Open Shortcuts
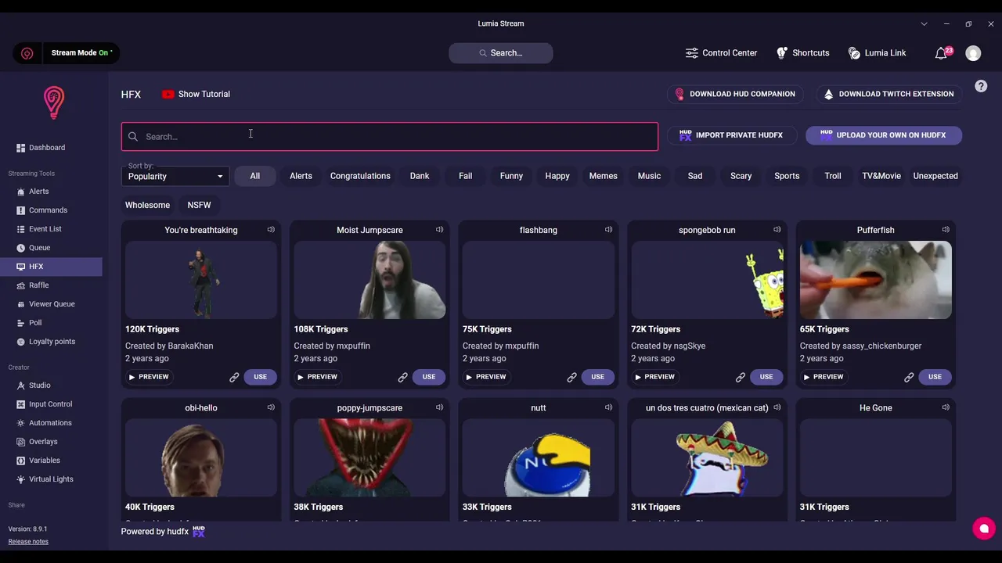This screenshot has height=563, width=1002. [802, 53]
